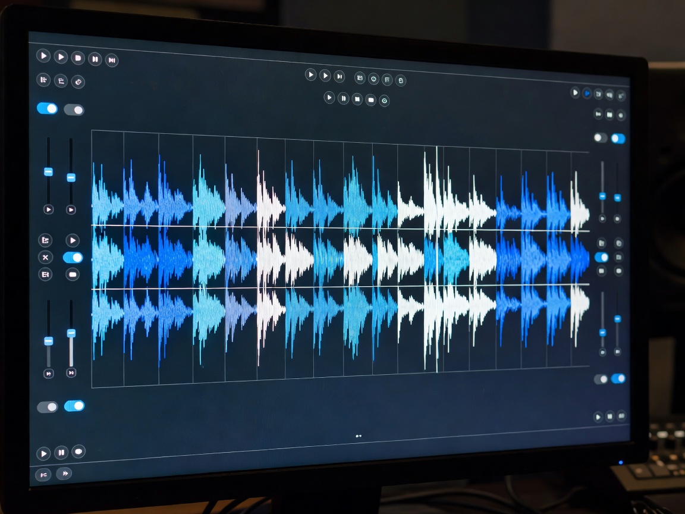Image resolution: width=685 pixels, height=514 pixels.
Task: Click the fast-forward double-arrow button at bottom-left
Action: click(x=64, y=474)
